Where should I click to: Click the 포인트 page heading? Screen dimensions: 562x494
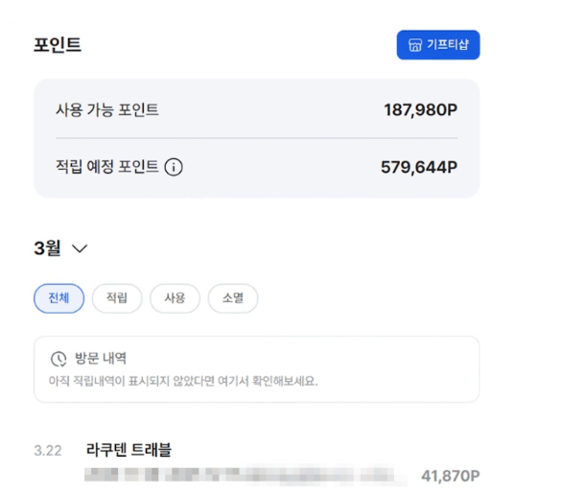[58, 45]
